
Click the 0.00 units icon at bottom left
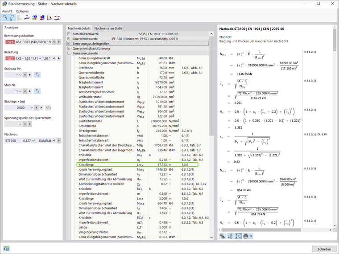pyautogui.click(x=6, y=249)
